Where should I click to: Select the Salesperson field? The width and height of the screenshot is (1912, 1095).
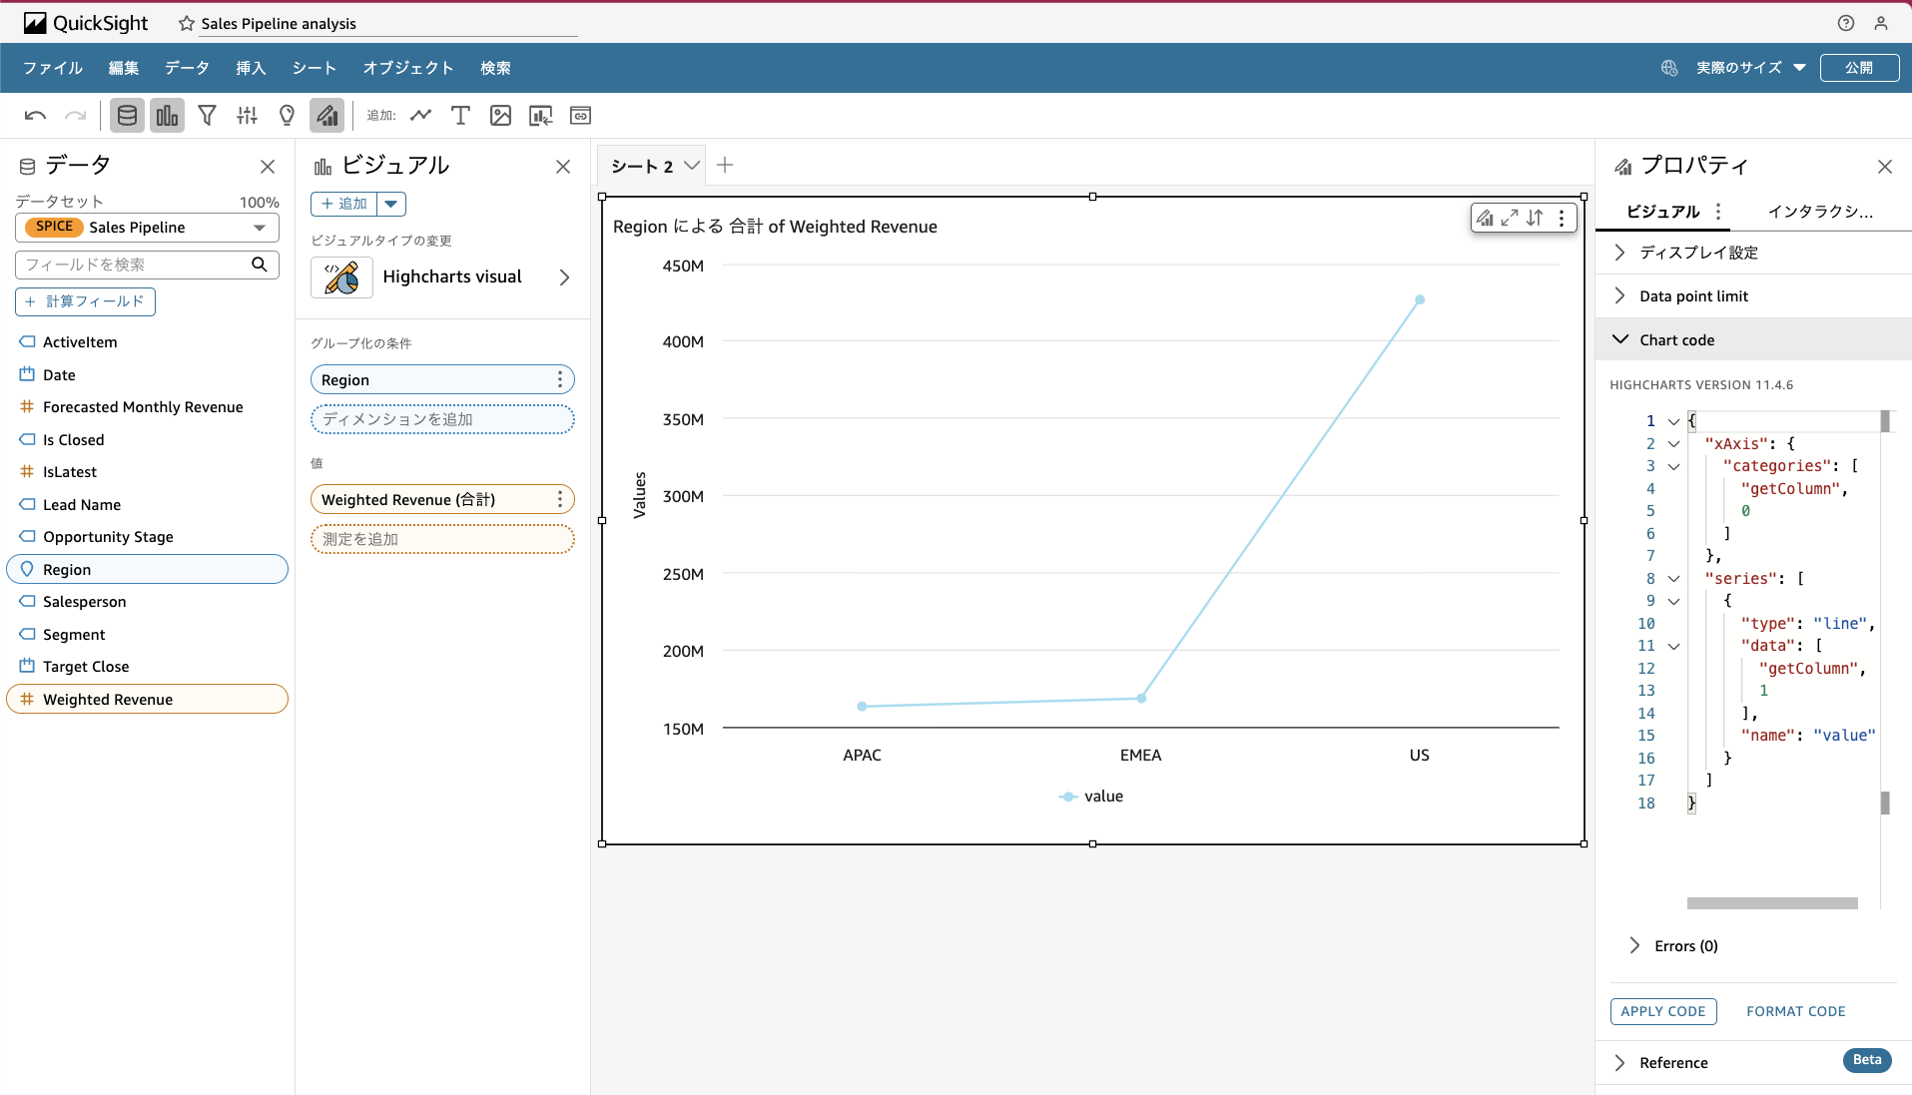pos(85,602)
